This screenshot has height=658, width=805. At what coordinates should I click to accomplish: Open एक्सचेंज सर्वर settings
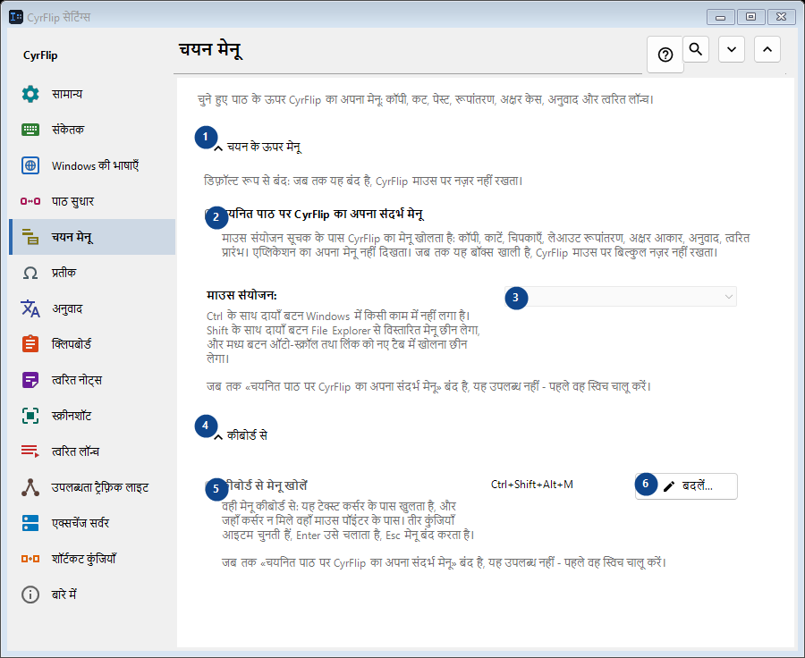(x=92, y=523)
